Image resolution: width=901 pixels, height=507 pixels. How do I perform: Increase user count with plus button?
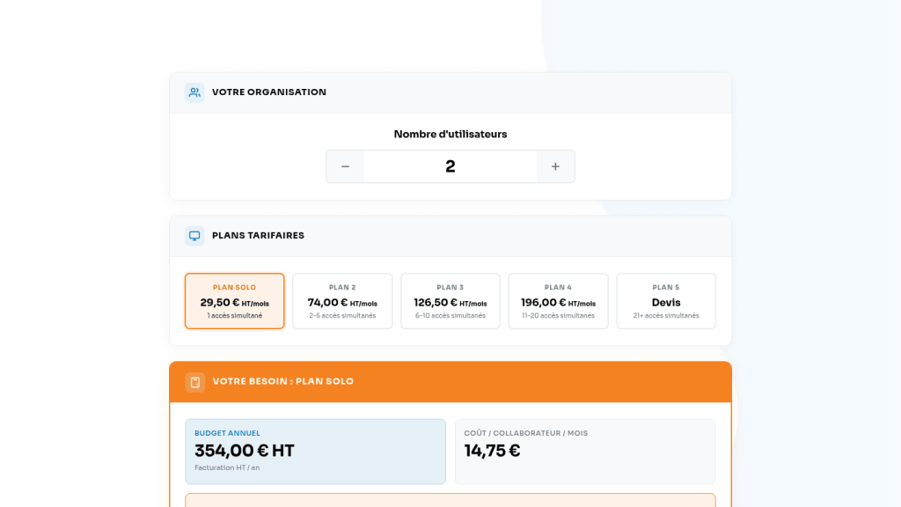click(556, 166)
